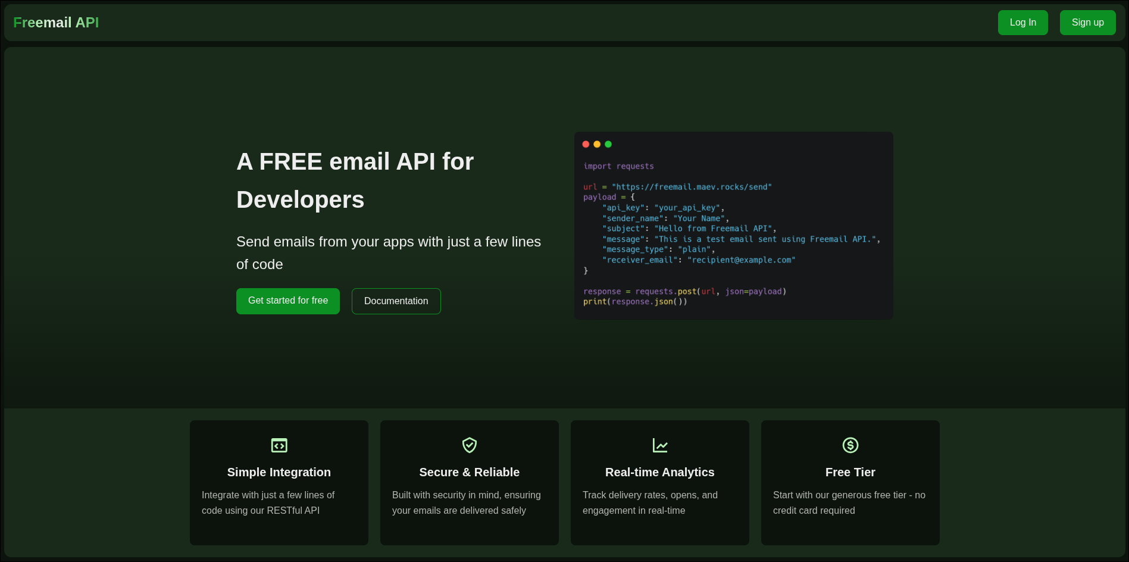Click the freemail.maev.rocks/send URL string

(x=692, y=187)
